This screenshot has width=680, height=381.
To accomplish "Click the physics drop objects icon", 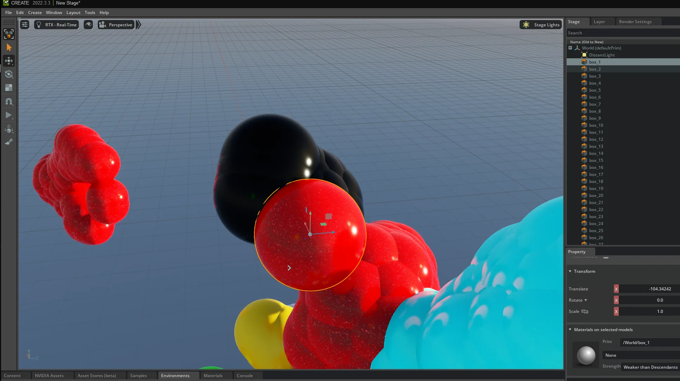I will point(9,129).
